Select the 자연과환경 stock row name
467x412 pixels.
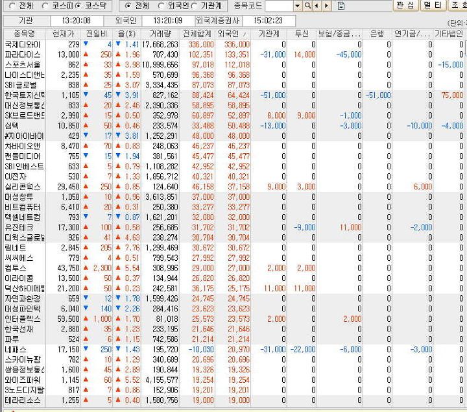click(23, 298)
